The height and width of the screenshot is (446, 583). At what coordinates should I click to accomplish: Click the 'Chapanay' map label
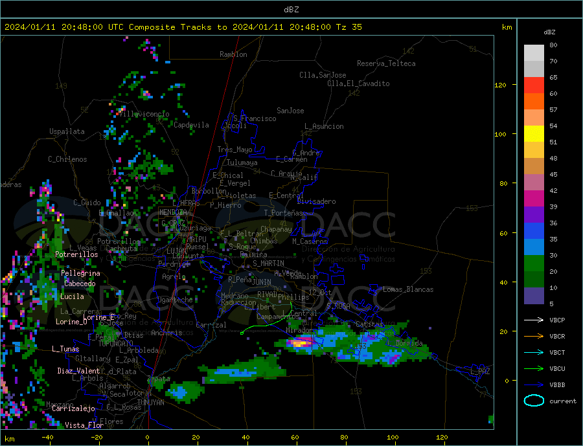276,229
